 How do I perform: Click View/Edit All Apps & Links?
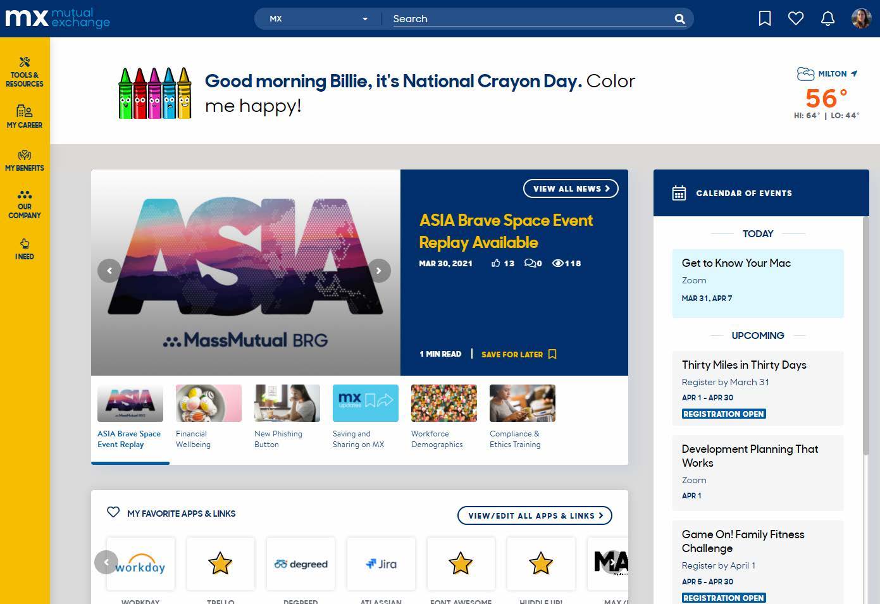point(535,515)
